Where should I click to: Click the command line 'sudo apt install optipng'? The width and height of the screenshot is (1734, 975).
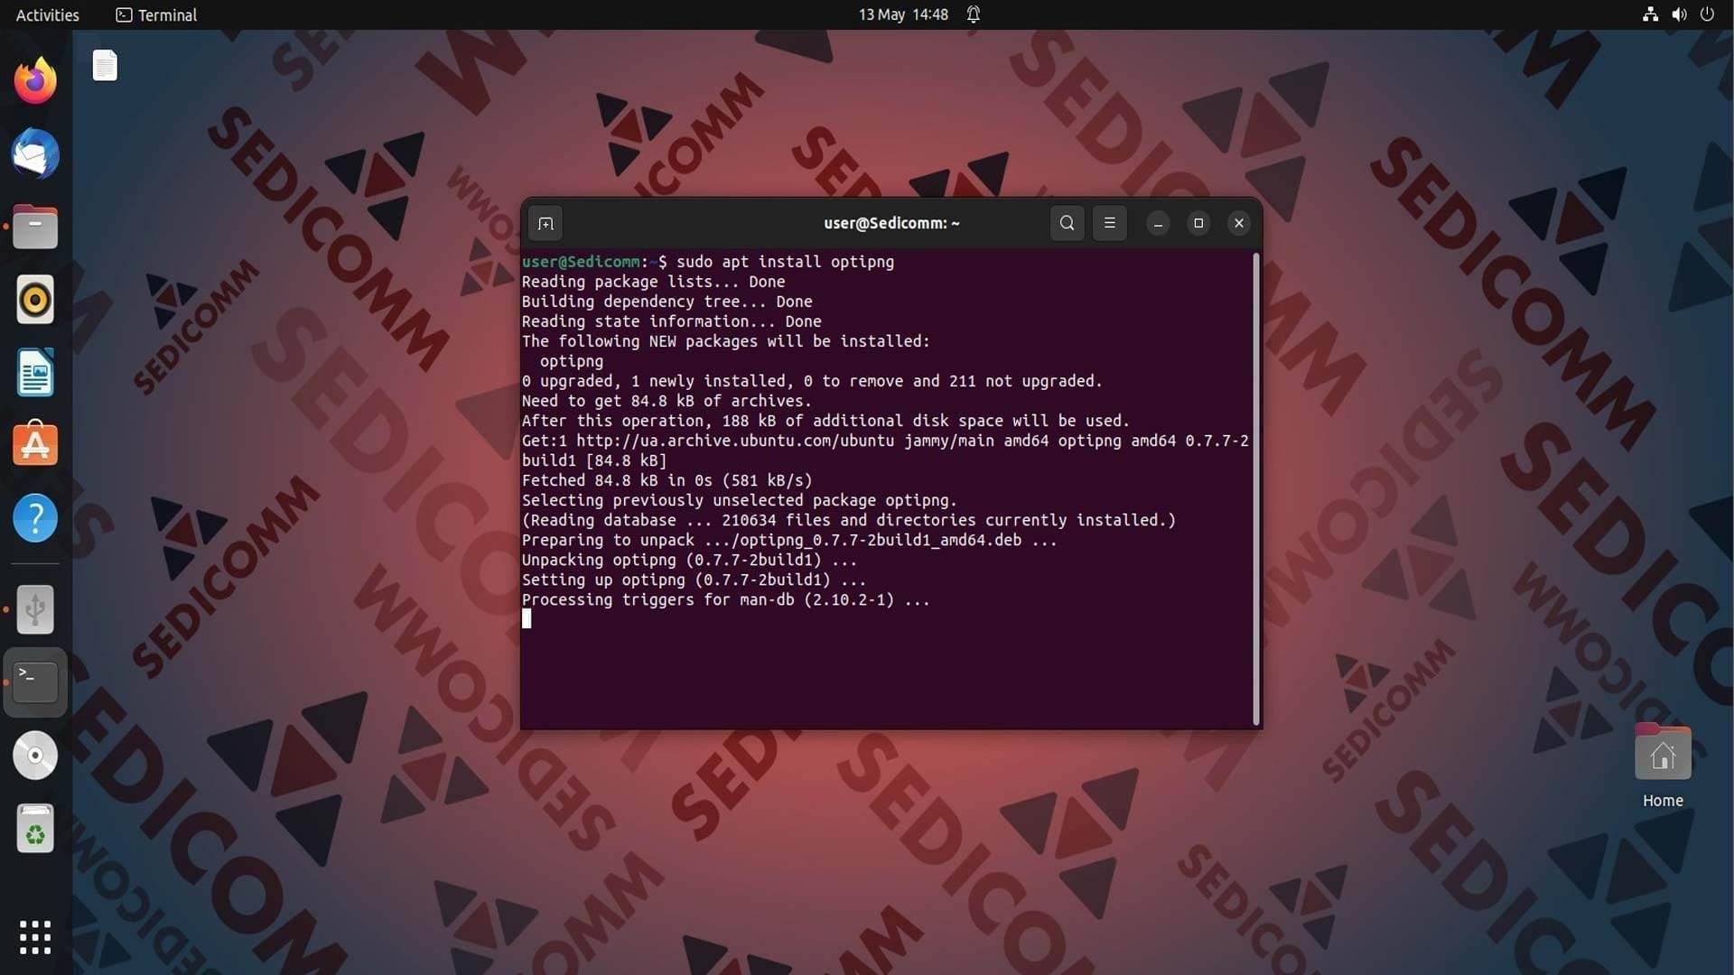click(785, 262)
